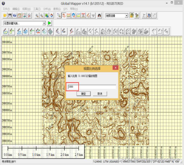Close the 视图比例选择 dialog
The image size is (184, 165).
tap(116, 68)
